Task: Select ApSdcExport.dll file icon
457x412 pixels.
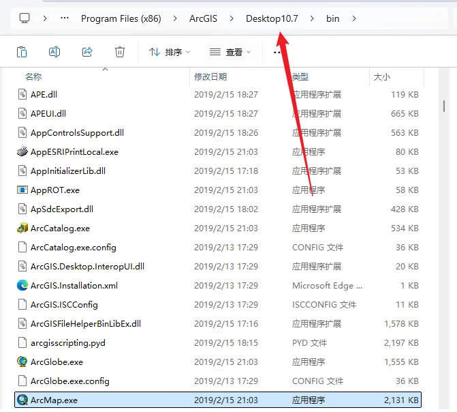Action: [22, 209]
